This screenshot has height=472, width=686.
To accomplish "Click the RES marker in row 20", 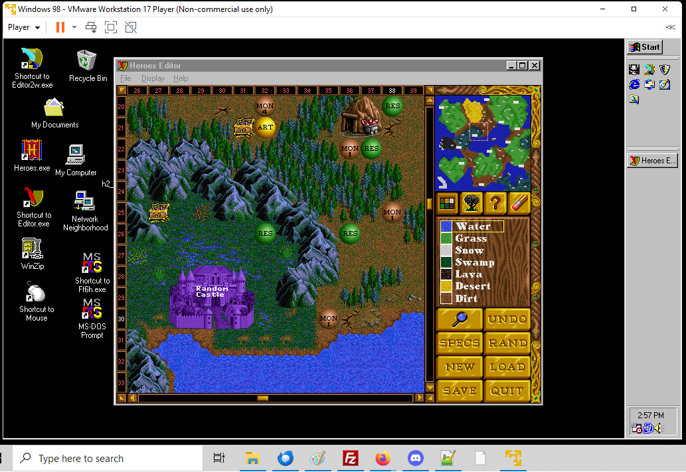I will [x=392, y=106].
